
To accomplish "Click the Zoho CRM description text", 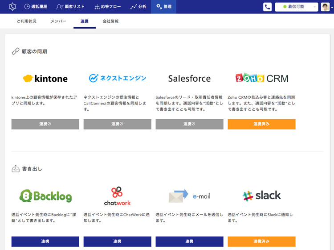I will pos(261,103).
